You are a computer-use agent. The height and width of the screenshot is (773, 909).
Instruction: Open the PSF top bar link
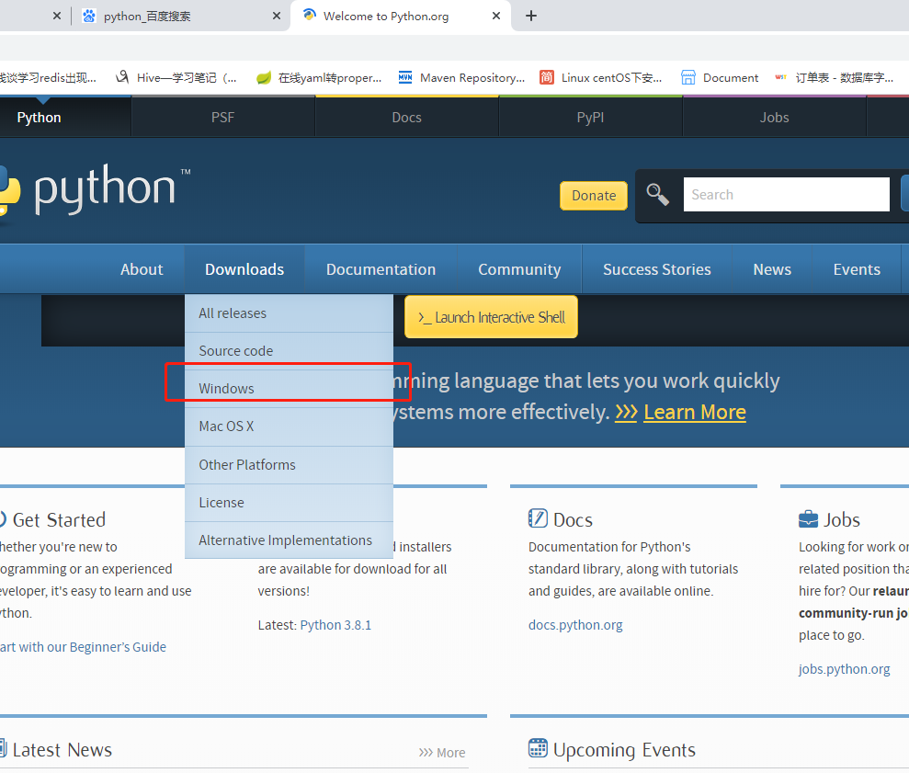coord(222,118)
